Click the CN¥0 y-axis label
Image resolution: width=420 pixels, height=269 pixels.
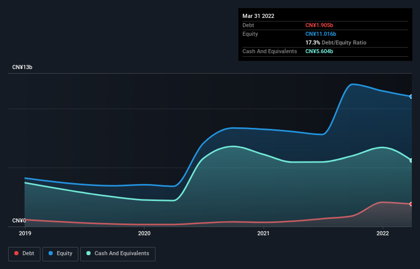(19, 220)
